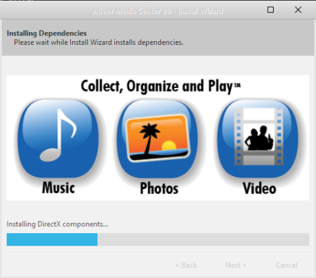Click the < Back button
Image resolution: width=316 pixels, height=278 pixels.
(186, 265)
